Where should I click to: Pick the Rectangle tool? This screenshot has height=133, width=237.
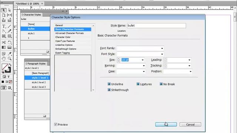tap(10, 36)
